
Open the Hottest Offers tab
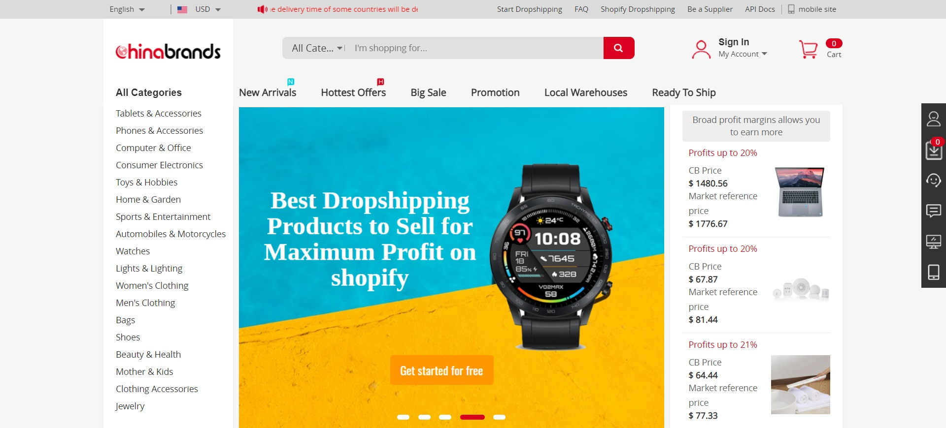pyautogui.click(x=353, y=92)
